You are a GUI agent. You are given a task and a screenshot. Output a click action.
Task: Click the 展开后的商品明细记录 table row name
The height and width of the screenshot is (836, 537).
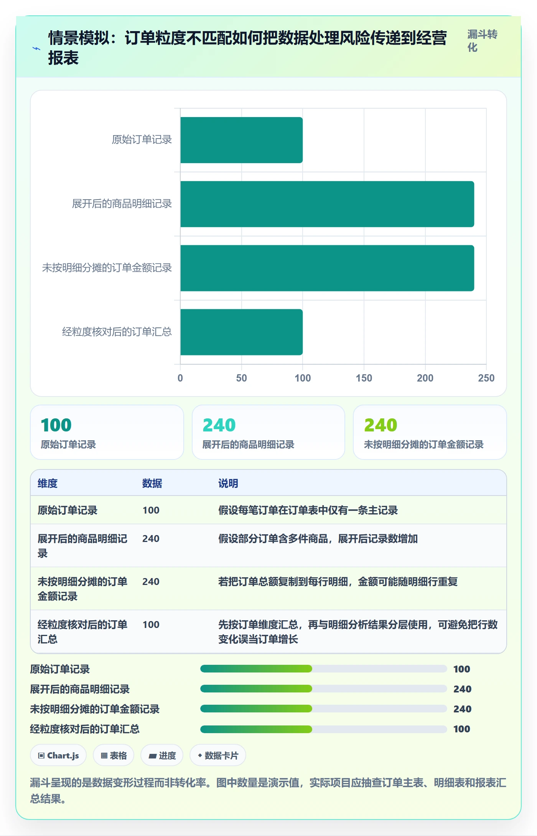[82, 546]
